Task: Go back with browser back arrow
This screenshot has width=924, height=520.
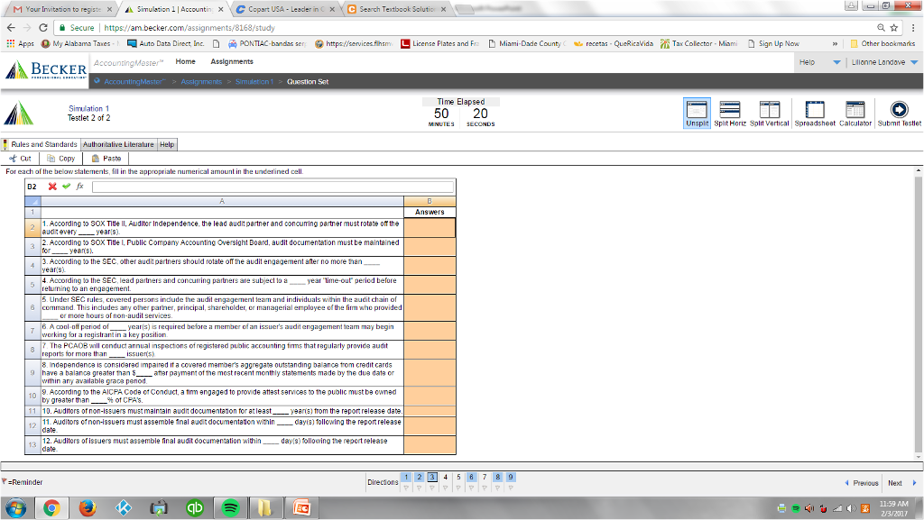Action: coord(11,28)
